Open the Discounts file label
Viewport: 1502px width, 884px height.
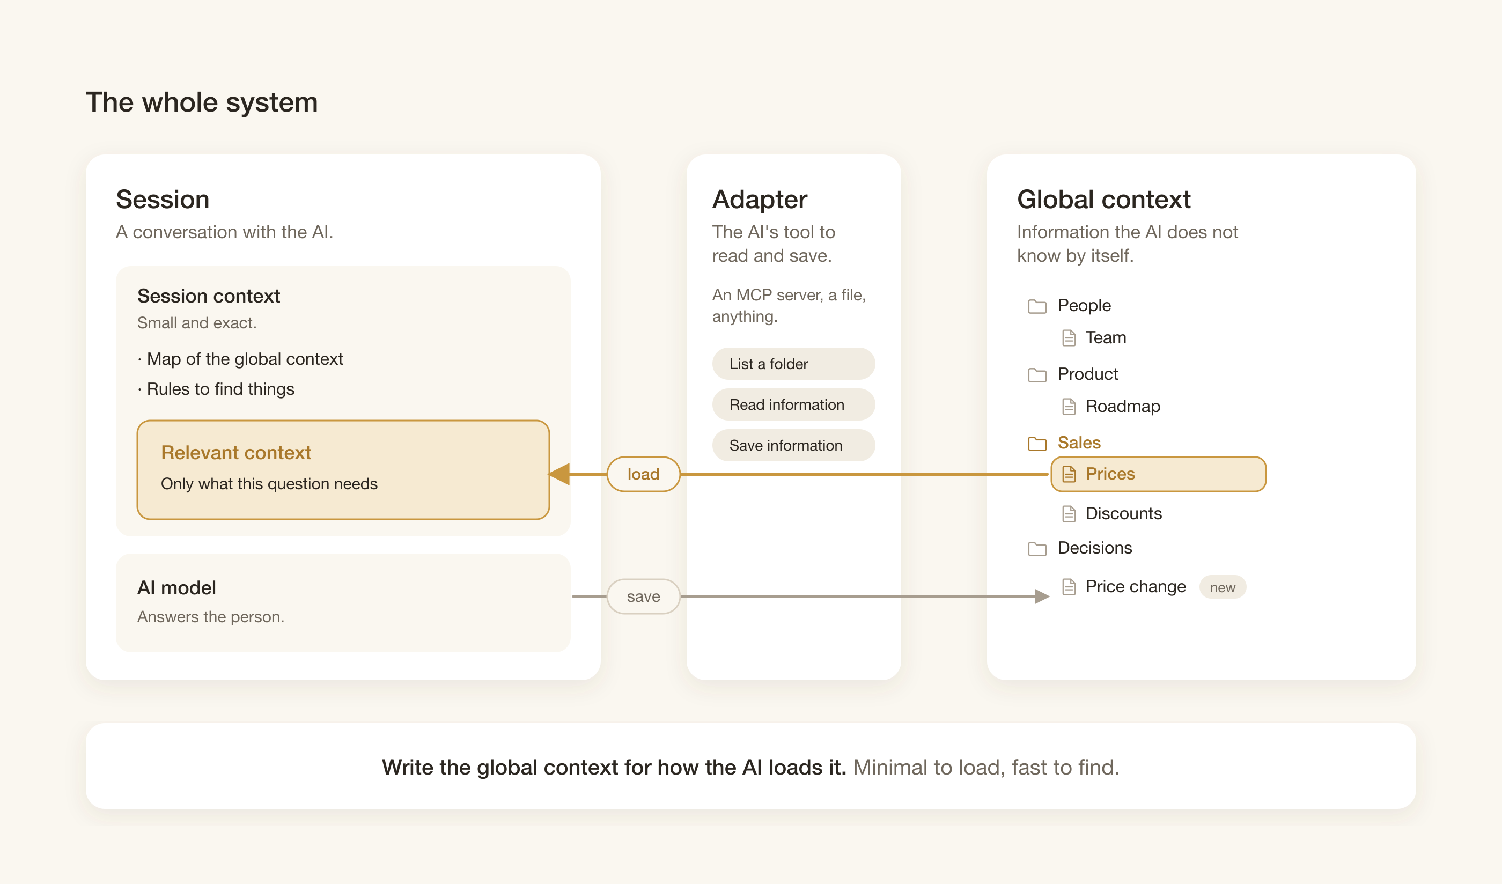(1123, 513)
